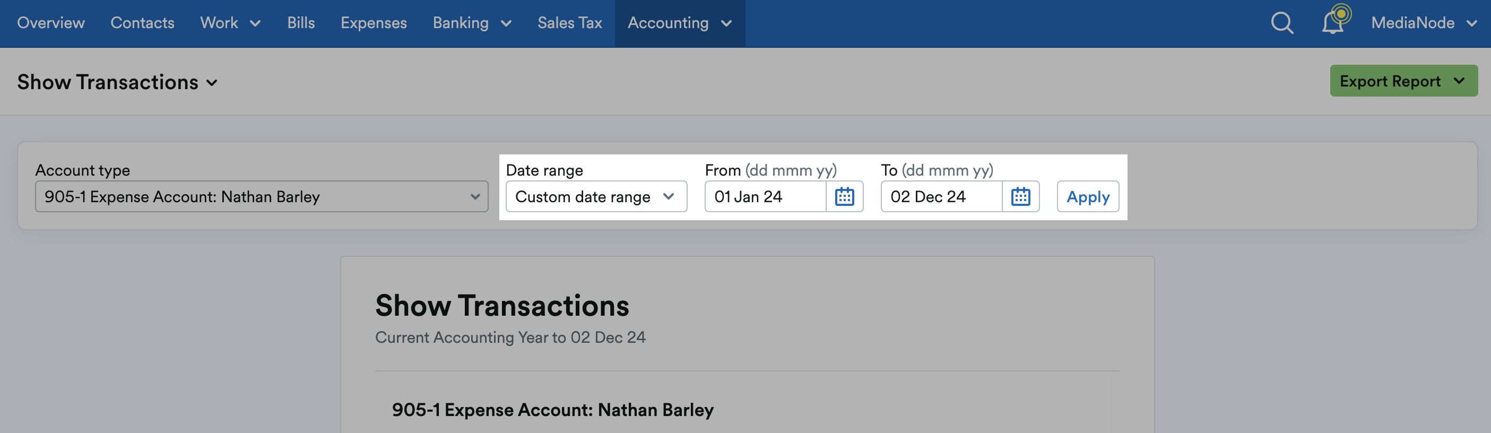Open the To date calendar picker
The image size is (1491, 433).
(x=1020, y=197)
